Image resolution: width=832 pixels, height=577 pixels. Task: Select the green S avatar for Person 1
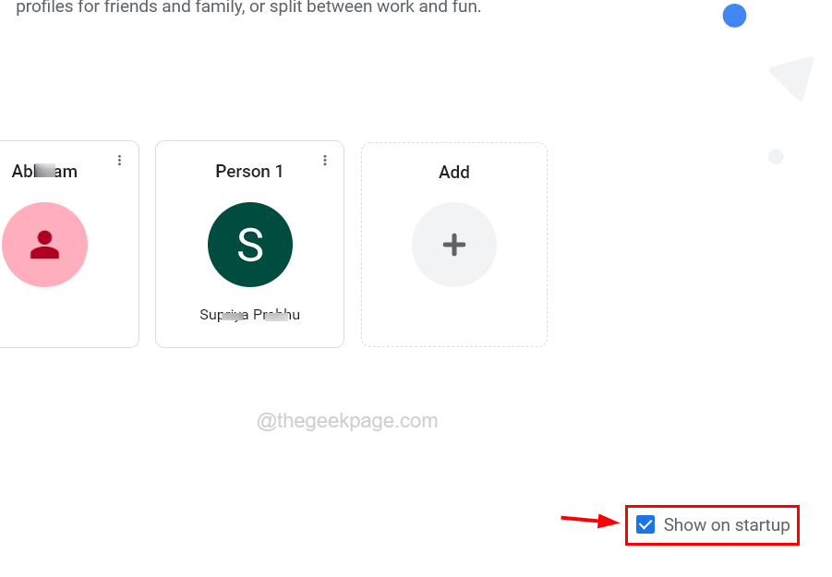tap(249, 245)
